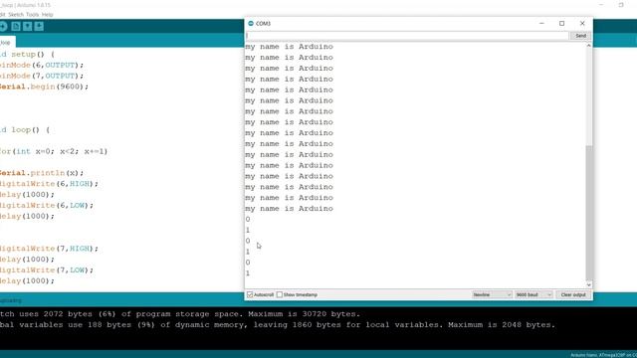637x358 pixels.
Task: Select the sketch tab in the editor
Action: [6, 42]
